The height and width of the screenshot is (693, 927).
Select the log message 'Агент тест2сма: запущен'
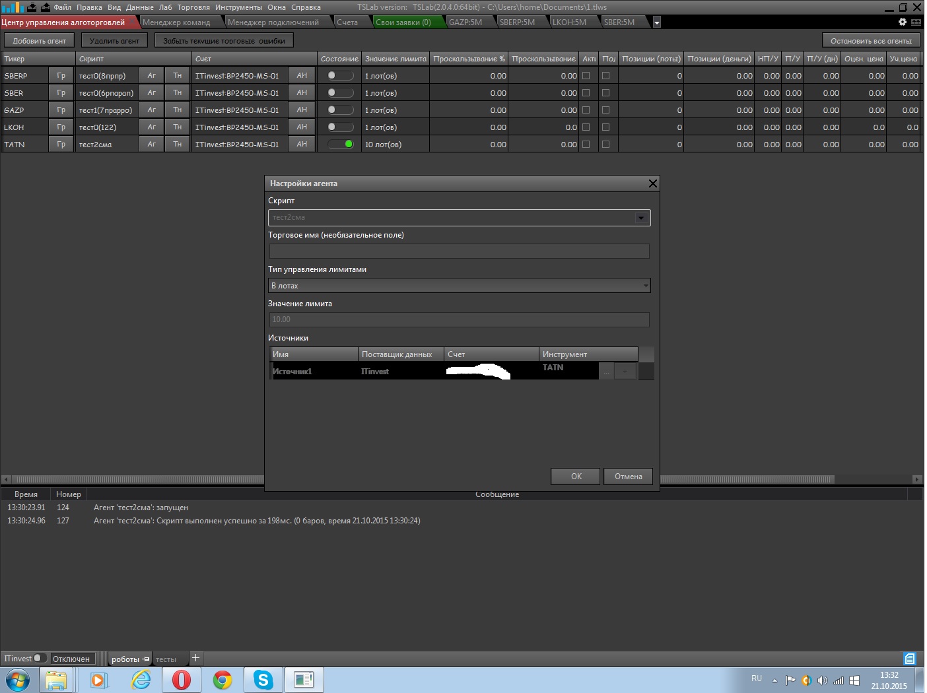pyautogui.click(x=141, y=508)
